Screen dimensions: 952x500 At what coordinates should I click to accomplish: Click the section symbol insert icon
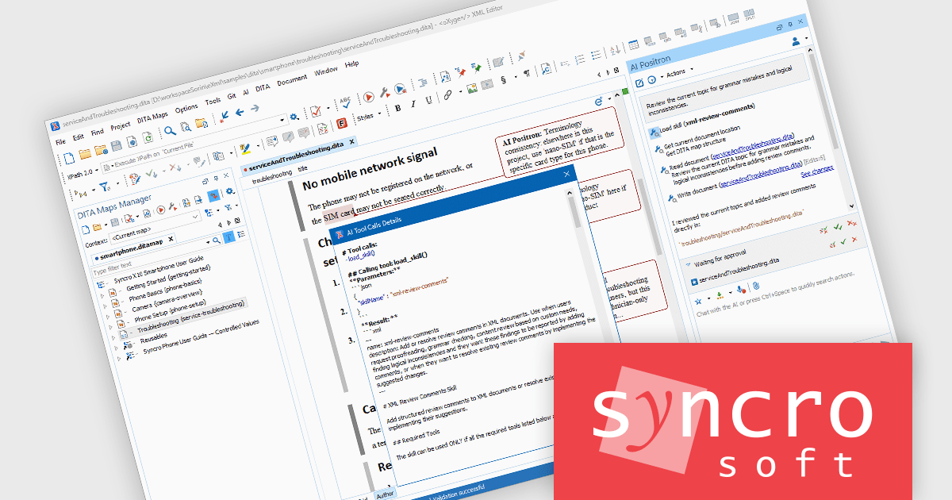point(505,80)
